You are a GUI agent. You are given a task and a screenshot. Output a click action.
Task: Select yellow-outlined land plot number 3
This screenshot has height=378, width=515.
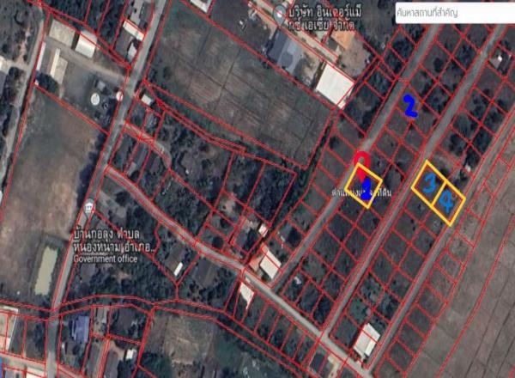pos(428,183)
